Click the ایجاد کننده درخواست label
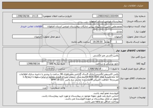 point(134,27)
